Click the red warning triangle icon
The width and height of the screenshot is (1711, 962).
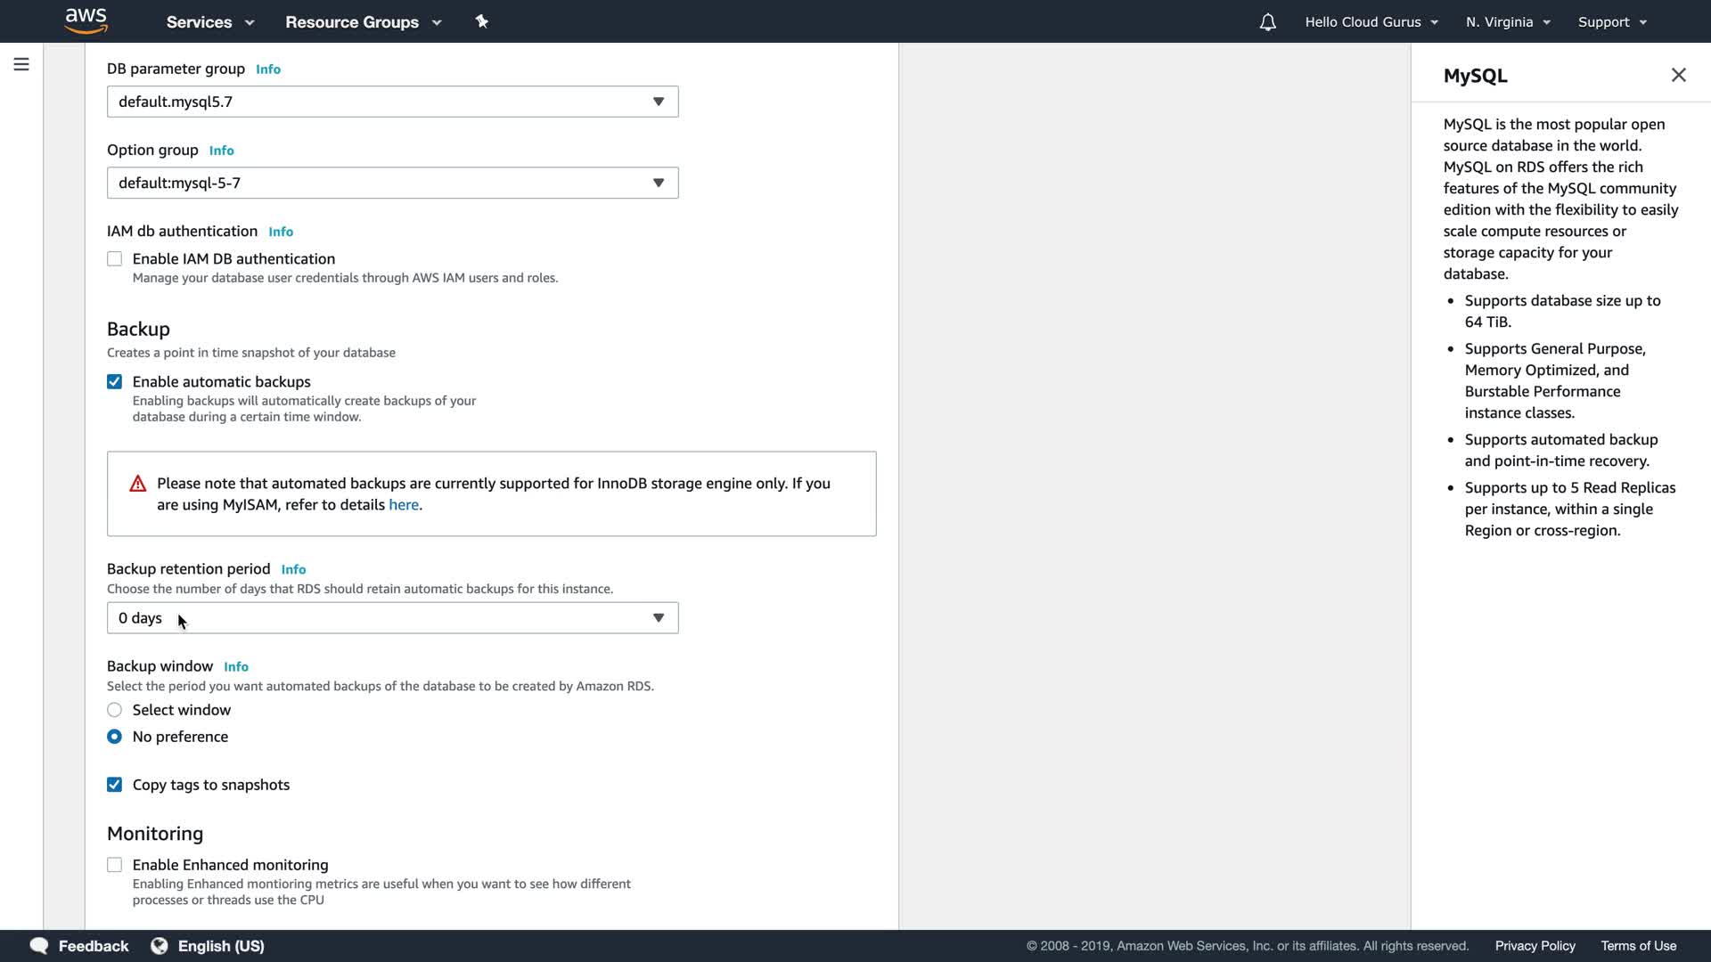click(137, 484)
